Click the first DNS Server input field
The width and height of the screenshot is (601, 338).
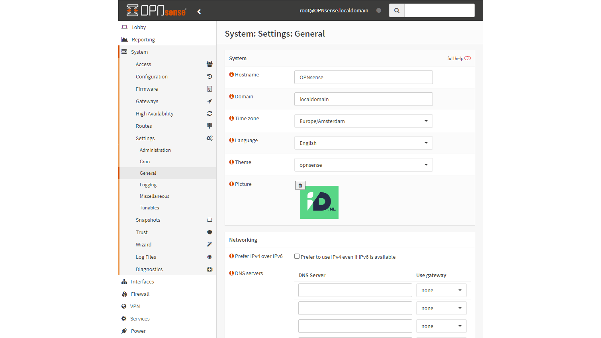click(355, 290)
